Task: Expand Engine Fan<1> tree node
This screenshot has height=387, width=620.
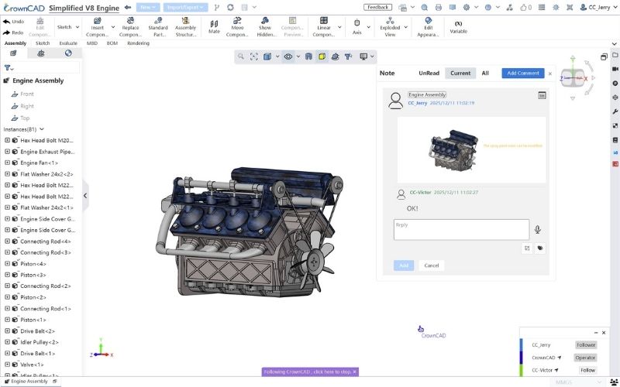Action: click(7, 163)
